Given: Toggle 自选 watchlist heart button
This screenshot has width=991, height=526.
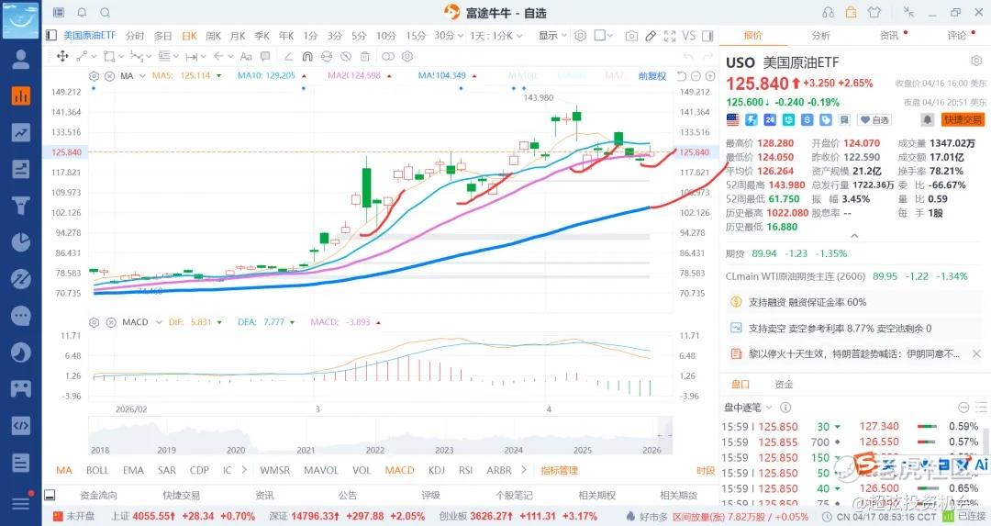Looking at the screenshot, I should 874,119.
